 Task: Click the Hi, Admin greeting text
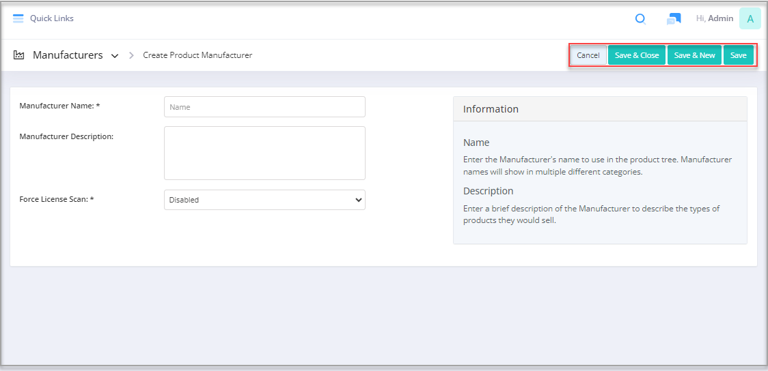714,18
